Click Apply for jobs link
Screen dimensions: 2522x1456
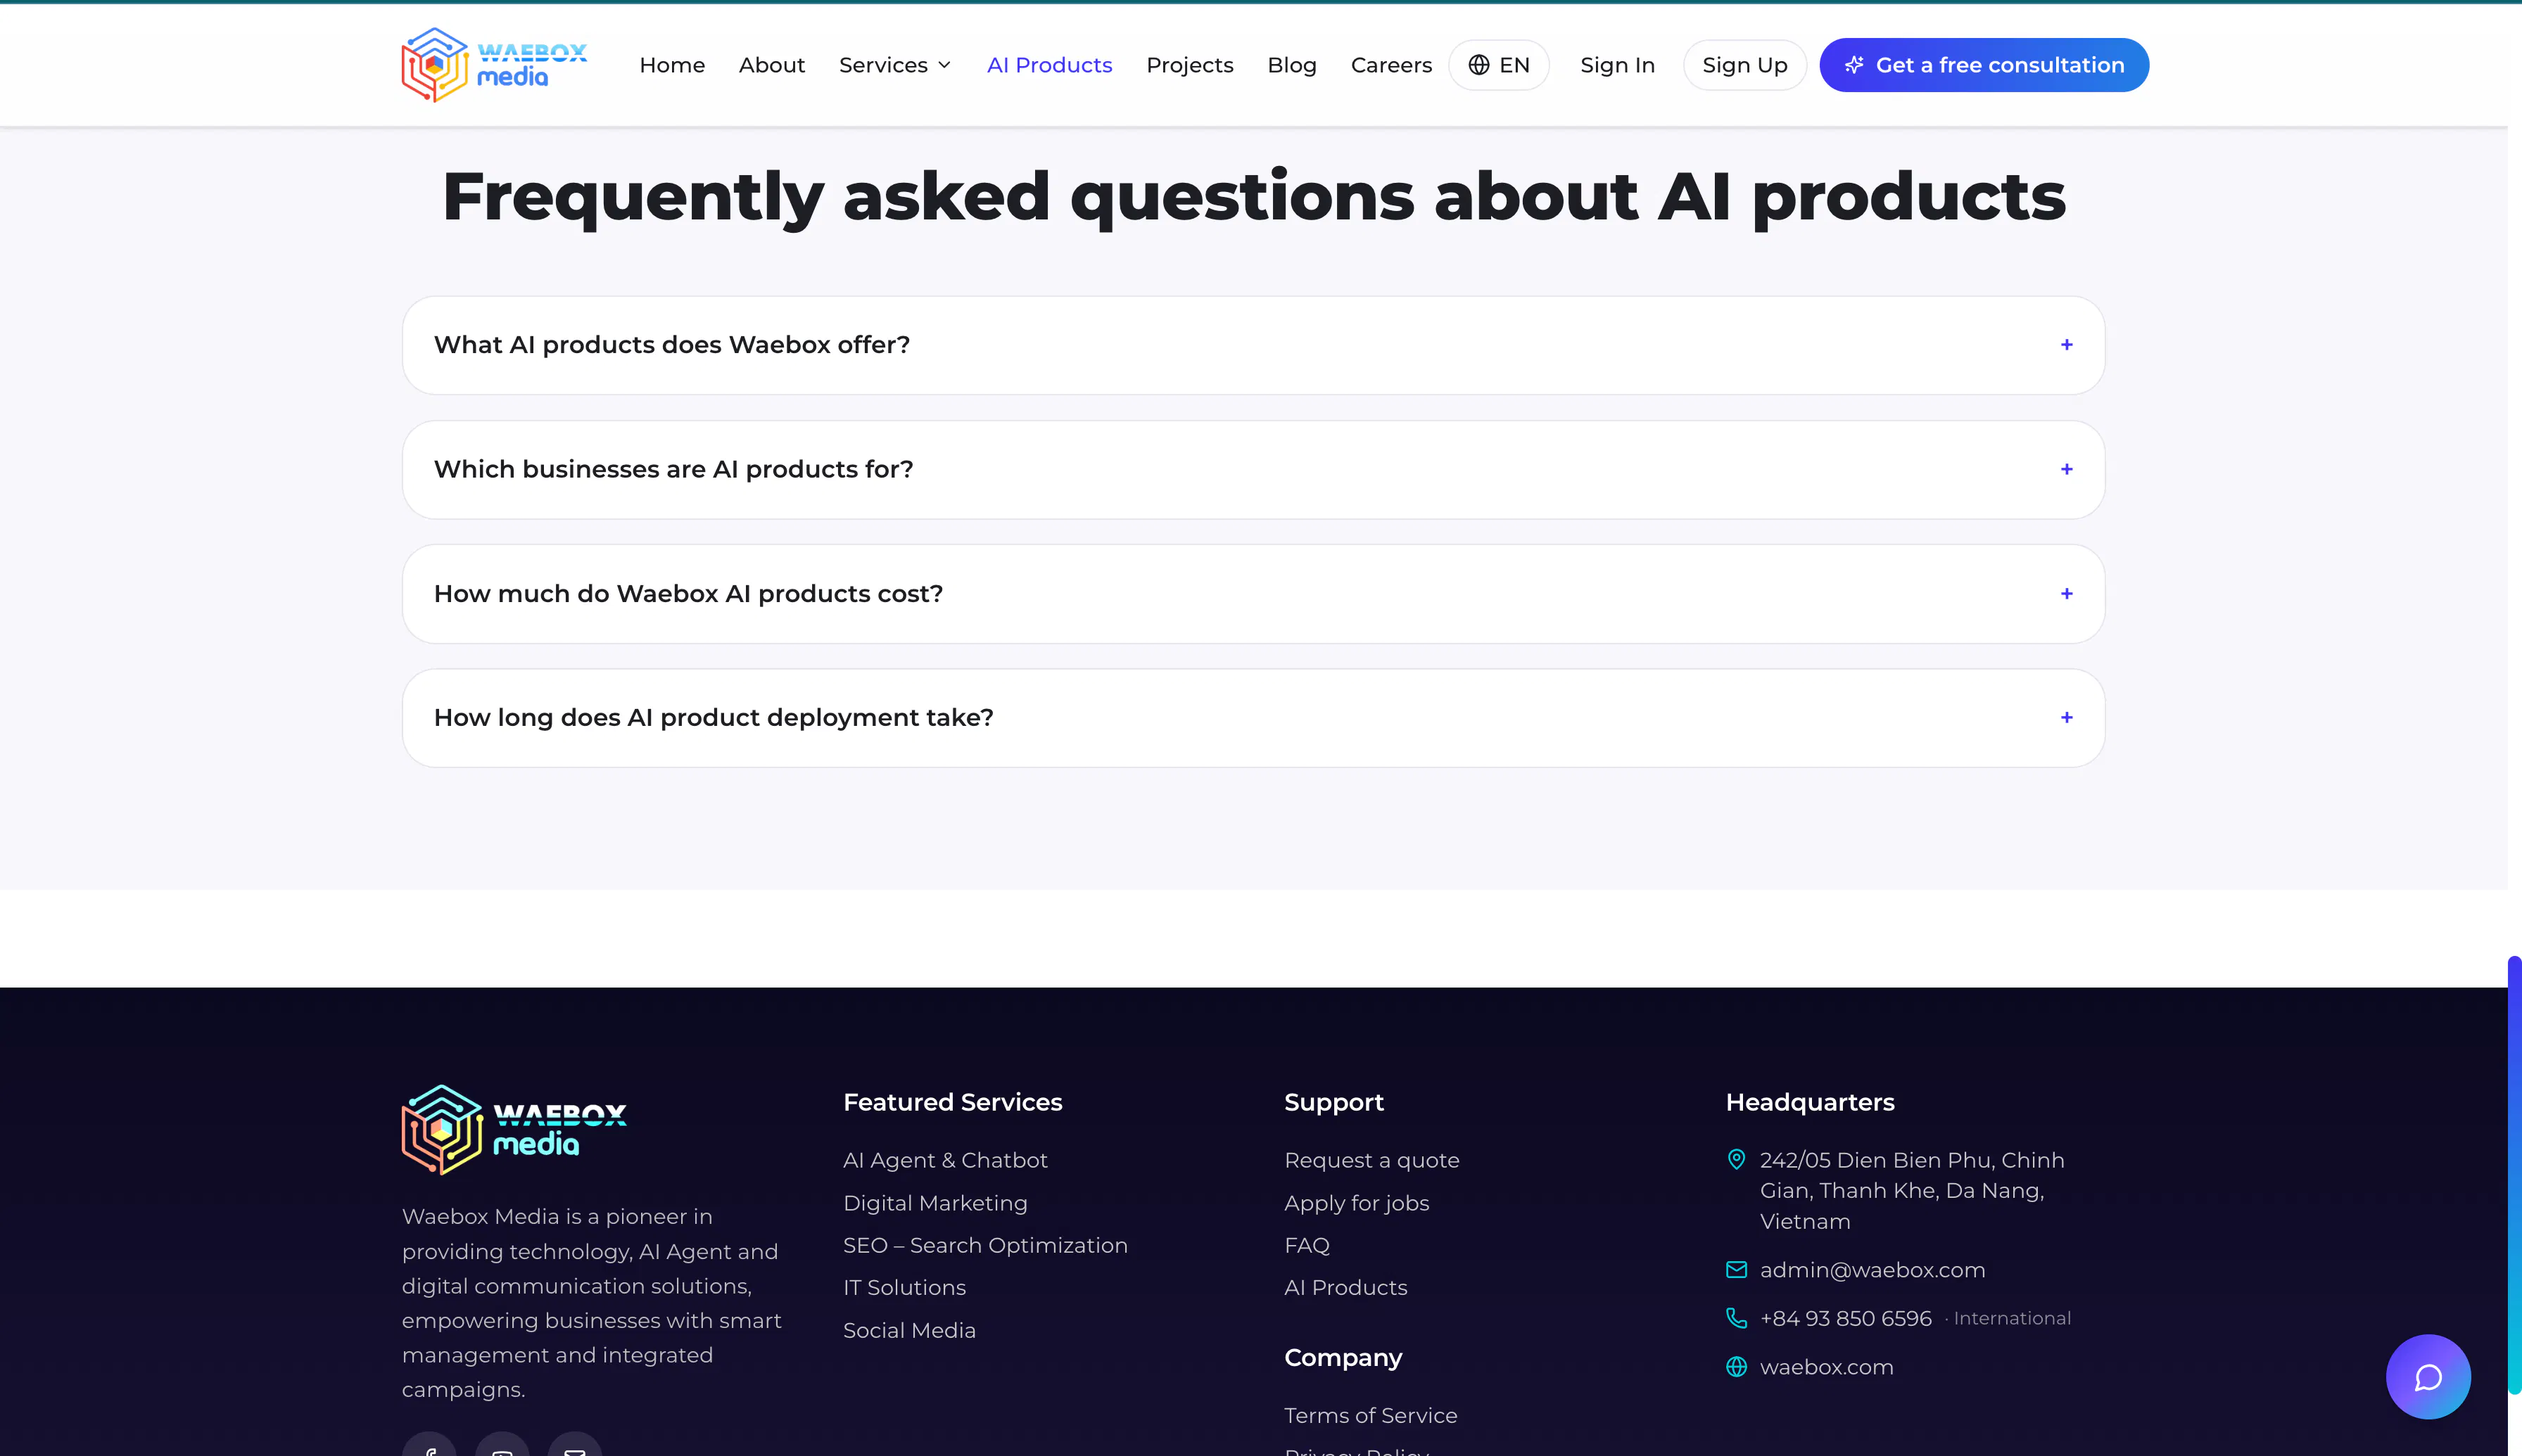click(1357, 1203)
